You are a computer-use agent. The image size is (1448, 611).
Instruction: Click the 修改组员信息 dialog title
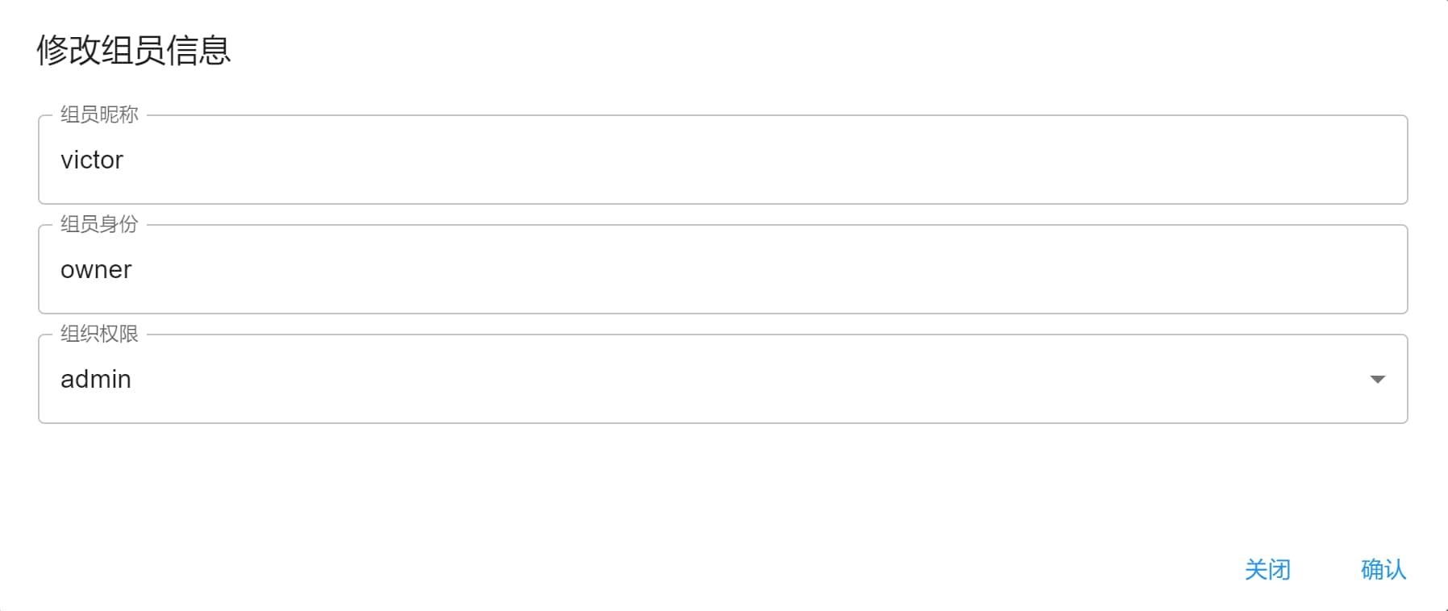(134, 50)
